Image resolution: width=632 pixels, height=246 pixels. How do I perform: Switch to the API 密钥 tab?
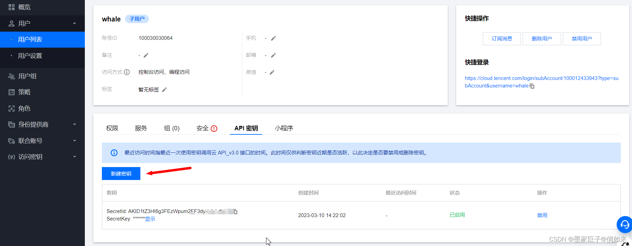pyautogui.click(x=246, y=128)
